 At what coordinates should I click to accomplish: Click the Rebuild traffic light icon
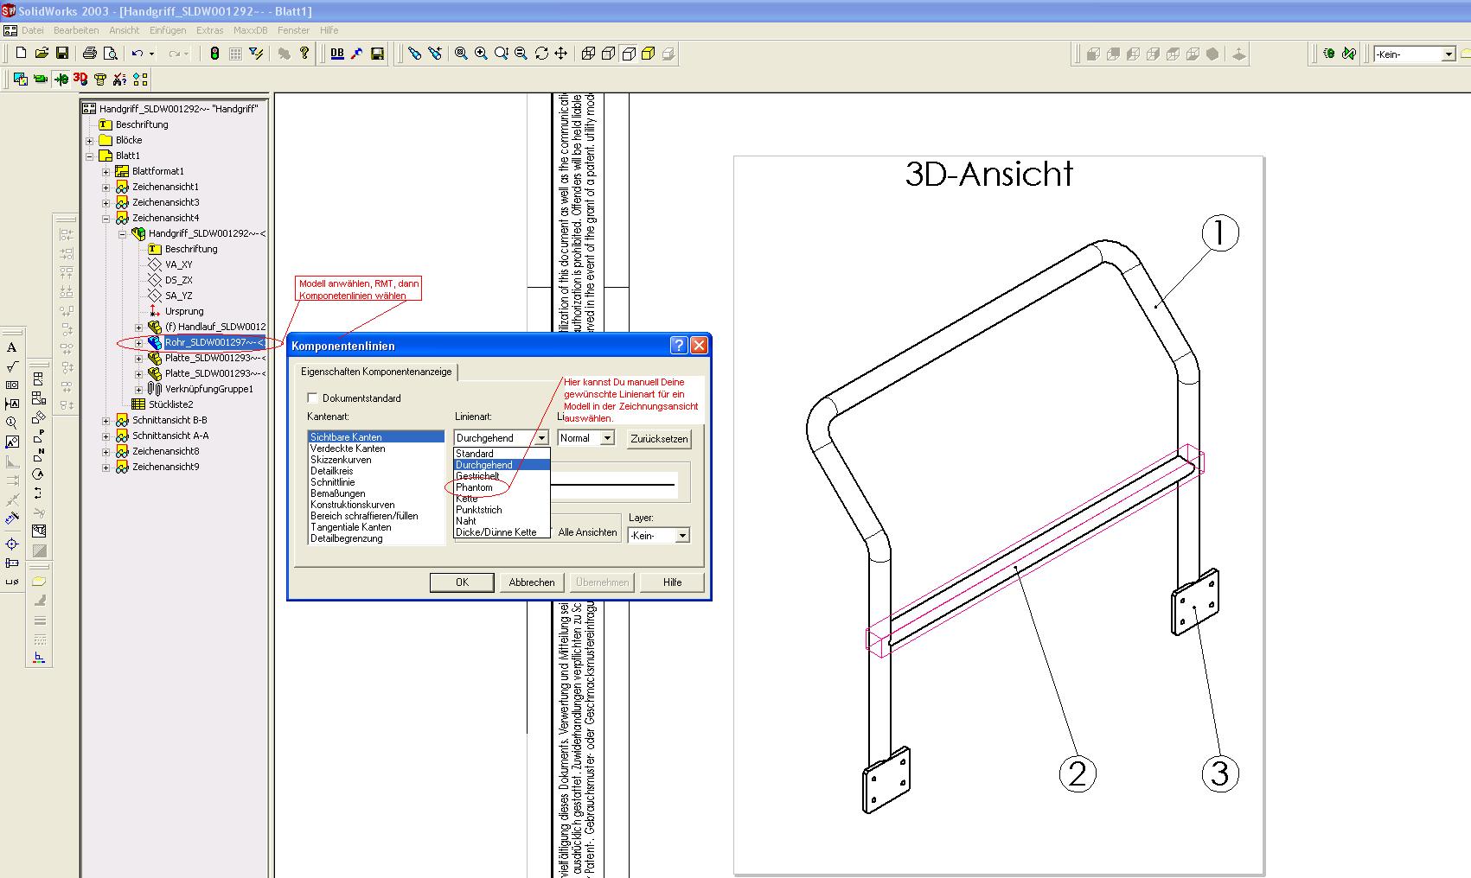214,54
